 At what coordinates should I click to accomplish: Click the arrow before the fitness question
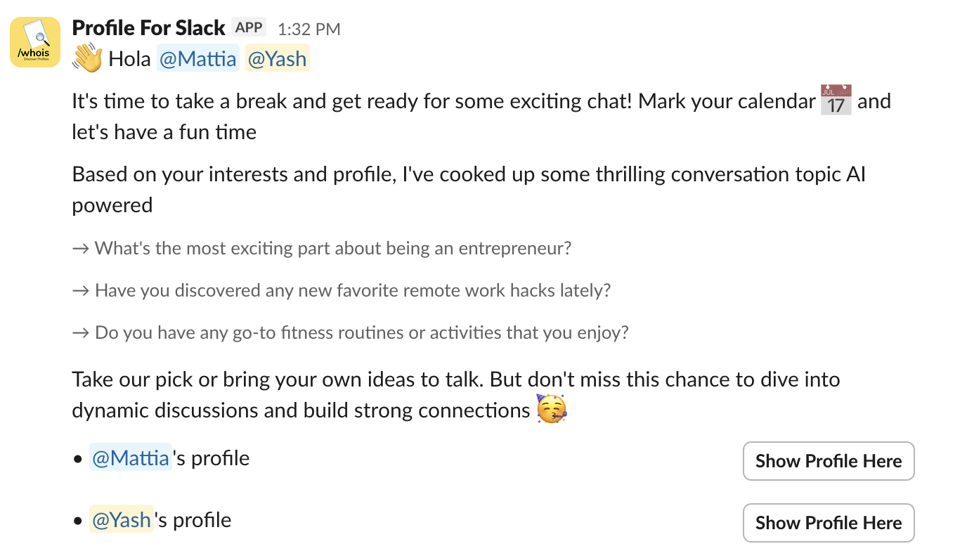point(81,332)
